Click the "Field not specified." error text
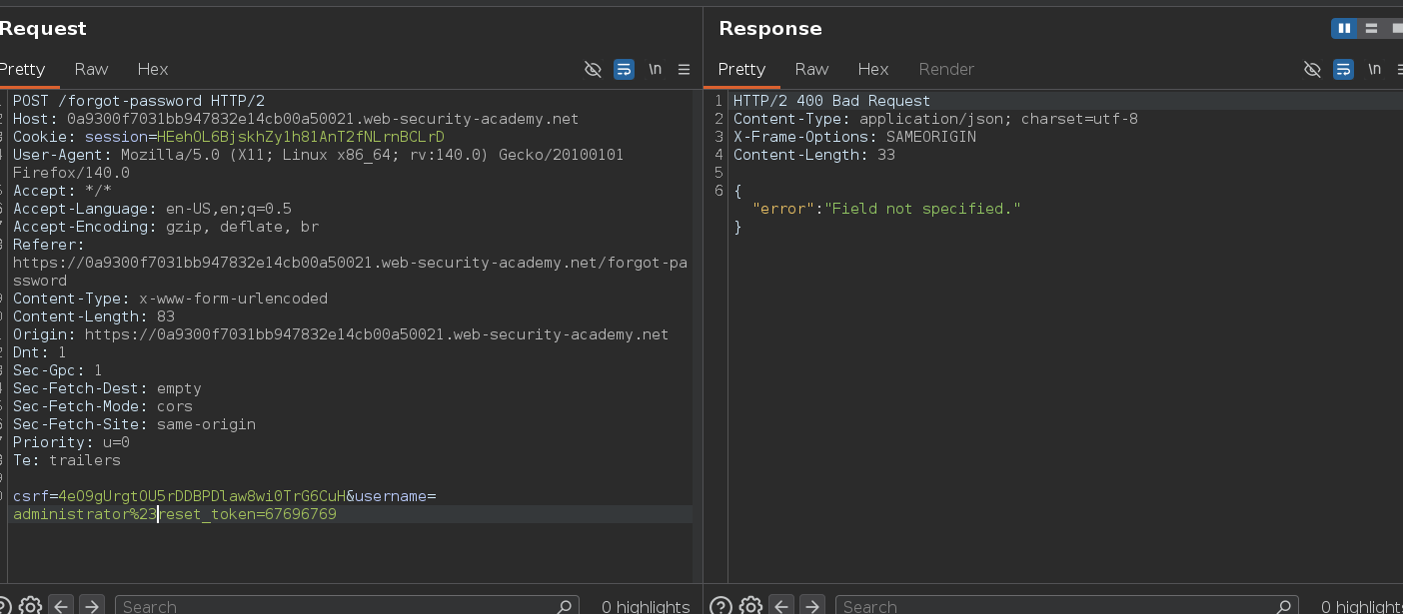Image resolution: width=1403 pixels, height=614 pixels. click(922, 209)
